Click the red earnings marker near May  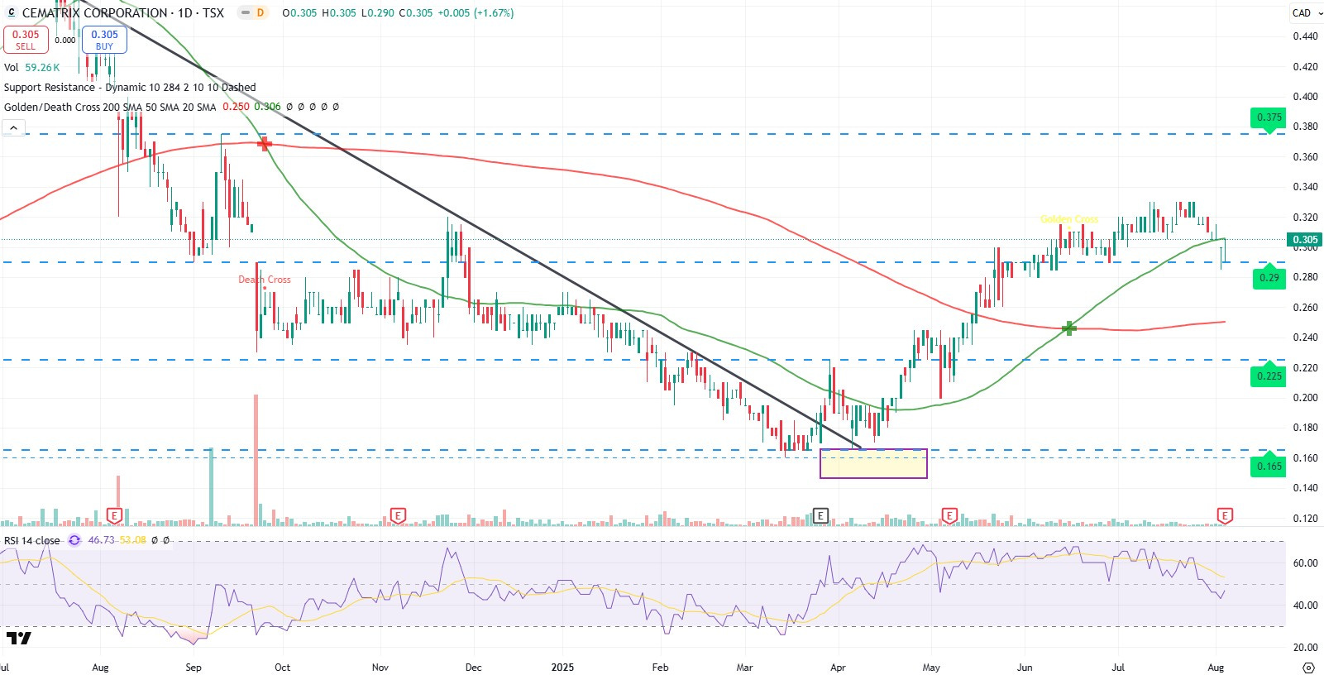coord(949,516)
